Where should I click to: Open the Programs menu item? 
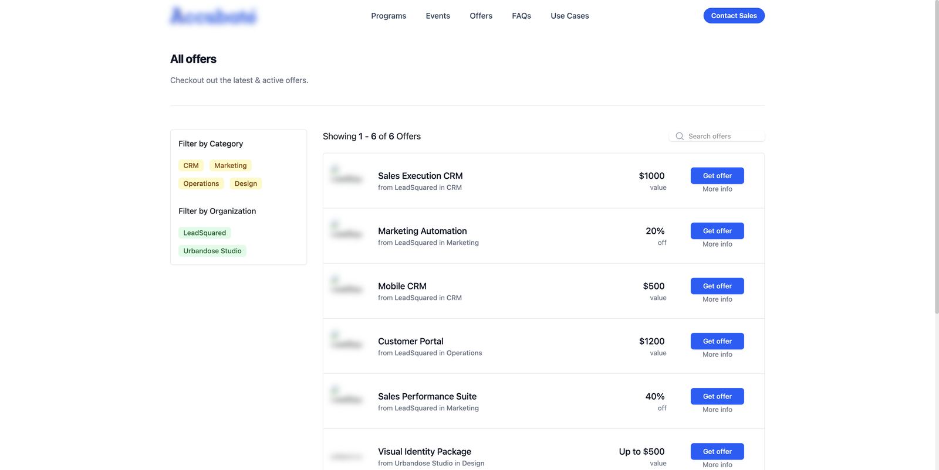coord(389,16)
